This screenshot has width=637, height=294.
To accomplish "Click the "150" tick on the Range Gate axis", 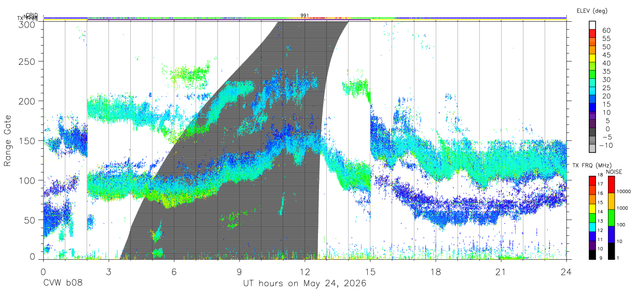I will coord(26,141).
